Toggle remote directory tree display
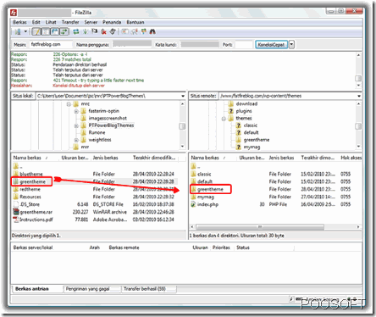The image size is (376, 317). (54, 31)
